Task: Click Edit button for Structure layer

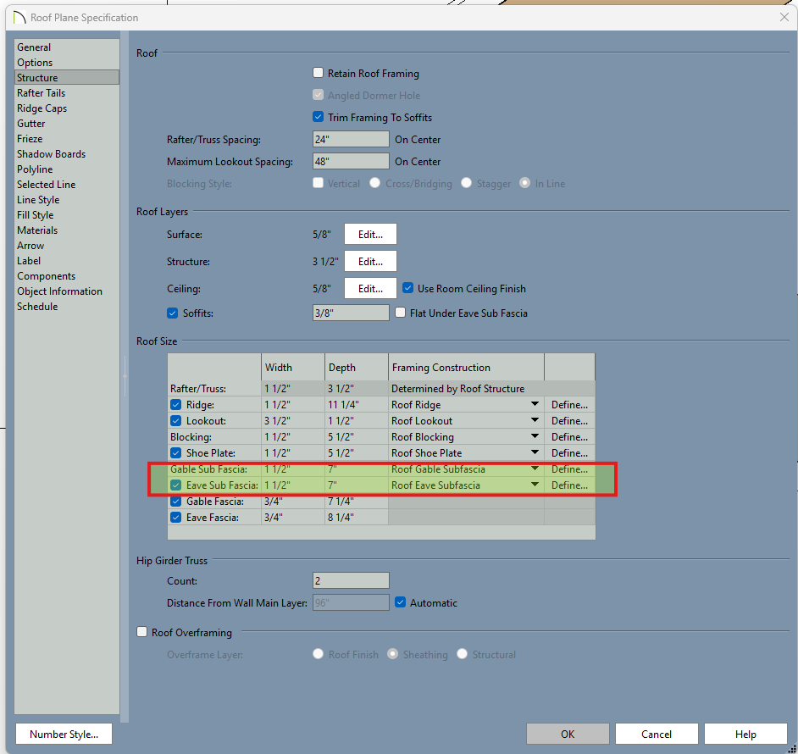Action: tap(370, 262)
